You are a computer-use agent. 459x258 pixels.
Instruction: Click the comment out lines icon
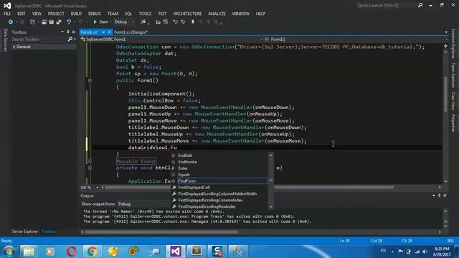[175, 22]
